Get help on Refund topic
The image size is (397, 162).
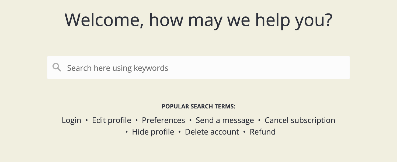coord(263,132)
